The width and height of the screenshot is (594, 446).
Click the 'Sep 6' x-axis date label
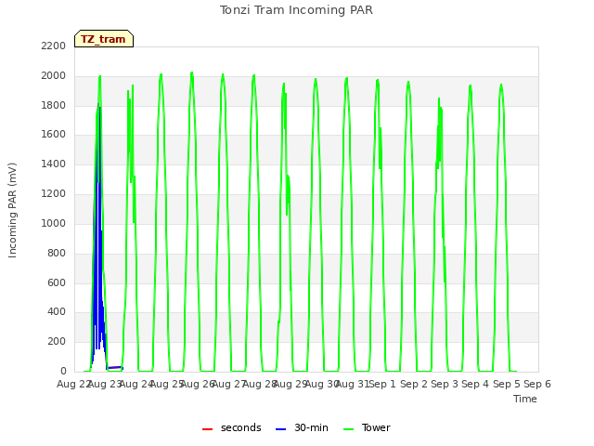(x=537, y=384)
